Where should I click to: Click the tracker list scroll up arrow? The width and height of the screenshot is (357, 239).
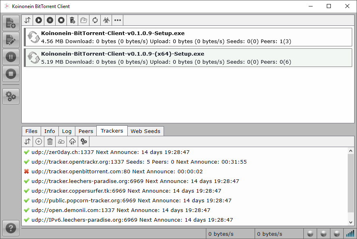tap(351, 151)
